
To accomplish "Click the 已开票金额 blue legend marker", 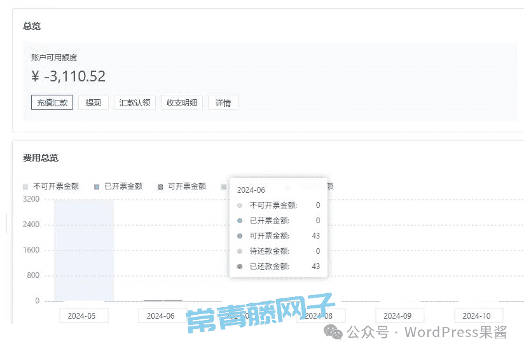I will [x=97, y=187].
